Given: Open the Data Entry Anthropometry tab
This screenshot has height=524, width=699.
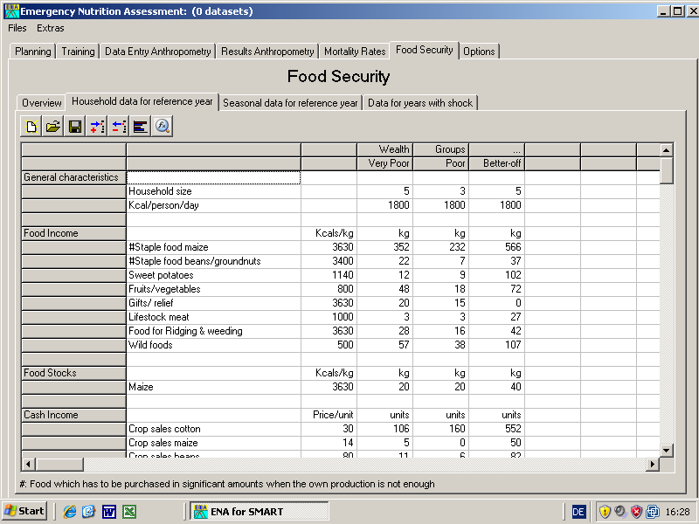Looking at the screenshot, I should [158, 52].
